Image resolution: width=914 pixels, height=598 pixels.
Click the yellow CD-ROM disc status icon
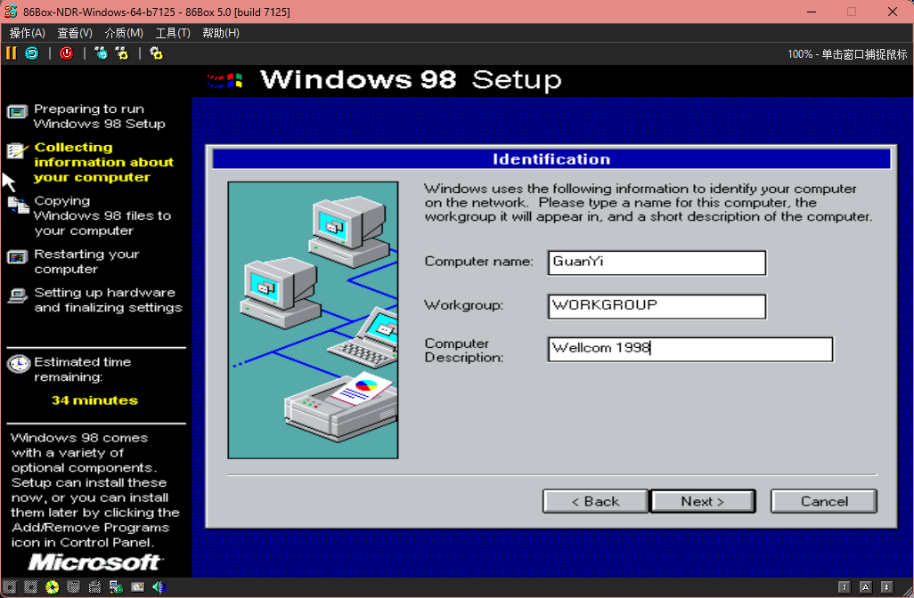53,587
